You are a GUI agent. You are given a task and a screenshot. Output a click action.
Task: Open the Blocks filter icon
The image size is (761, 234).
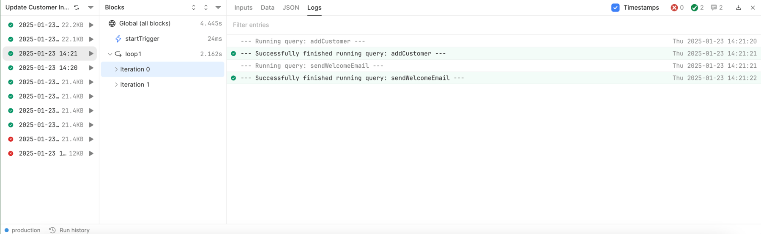[218, 8]
